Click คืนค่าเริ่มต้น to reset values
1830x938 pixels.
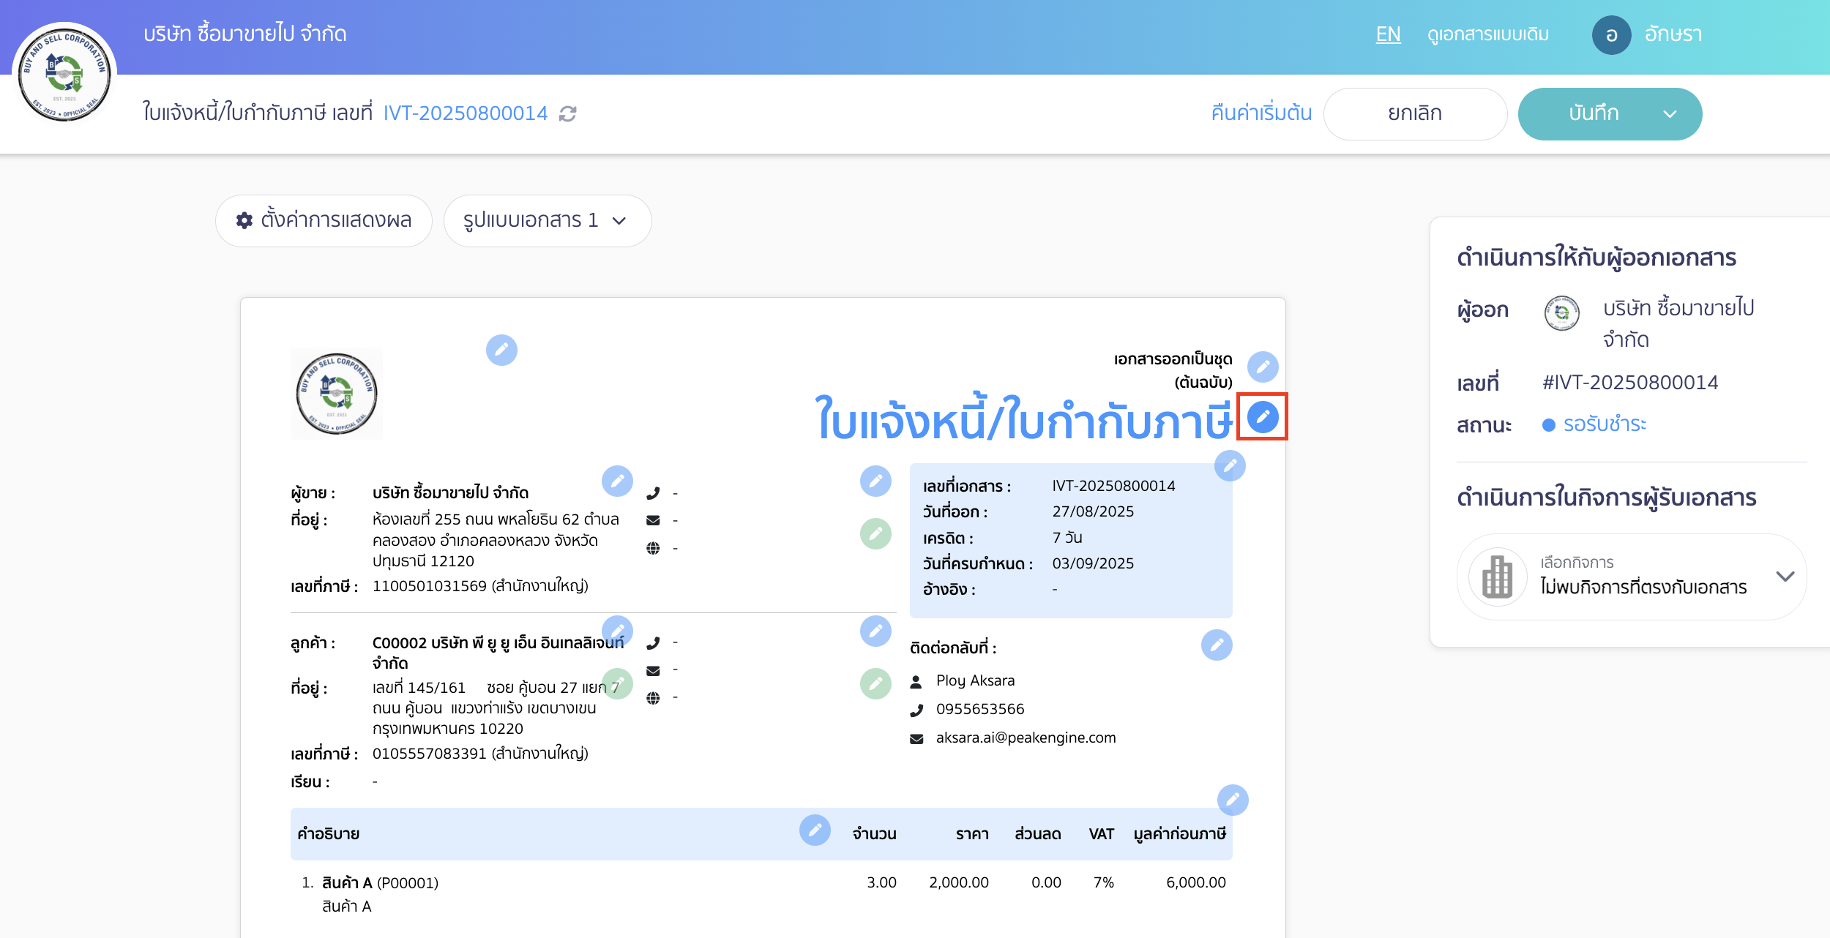(x=1261, y=113)
